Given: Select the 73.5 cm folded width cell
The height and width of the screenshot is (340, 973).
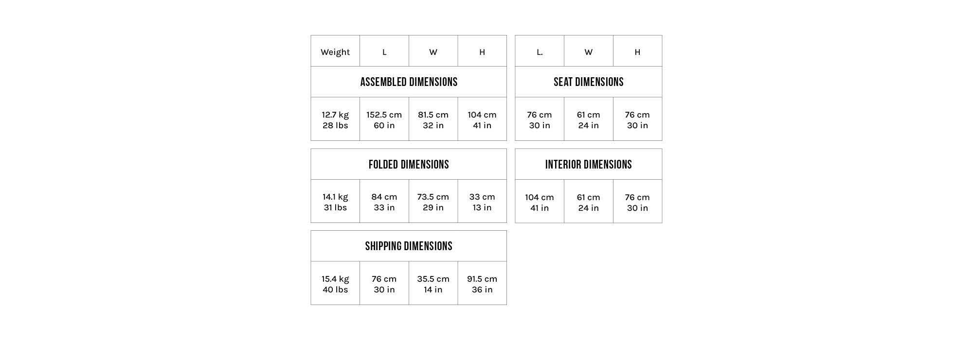Looking at the screenshot, I should [433, 202].
